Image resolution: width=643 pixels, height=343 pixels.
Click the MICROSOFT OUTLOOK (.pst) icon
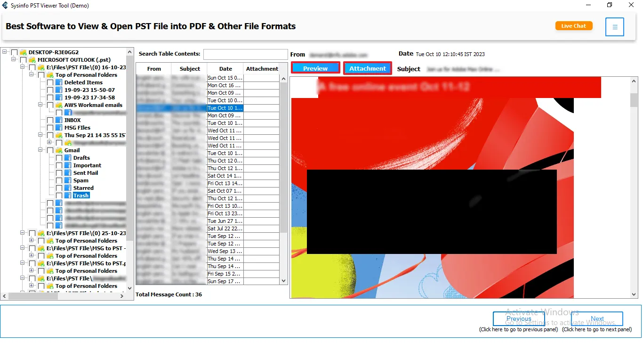(32, 60)
